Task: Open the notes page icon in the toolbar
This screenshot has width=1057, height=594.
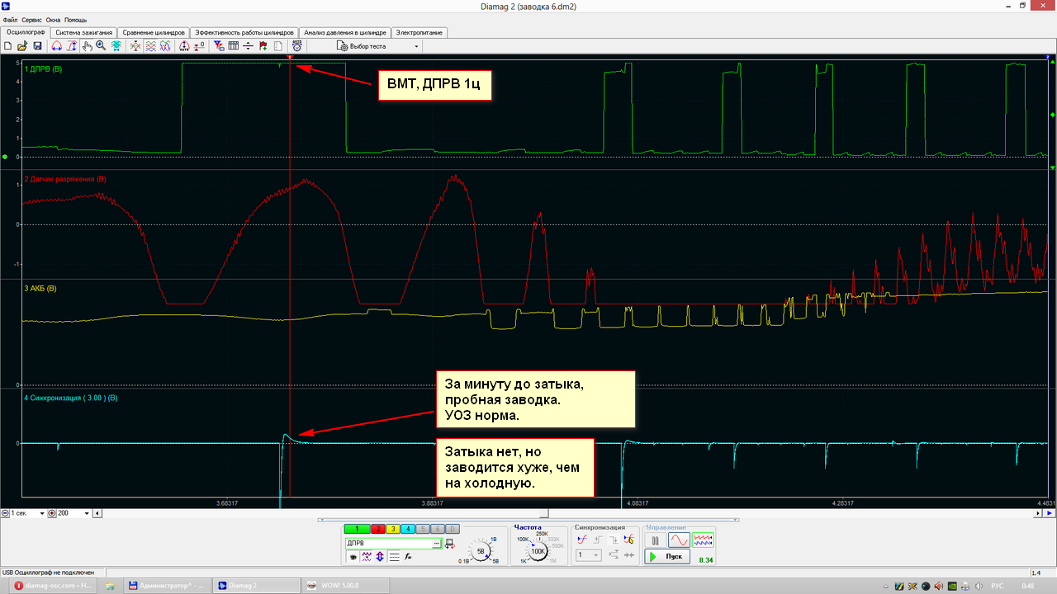Action: pyautogui.click(x=277, y=46)
